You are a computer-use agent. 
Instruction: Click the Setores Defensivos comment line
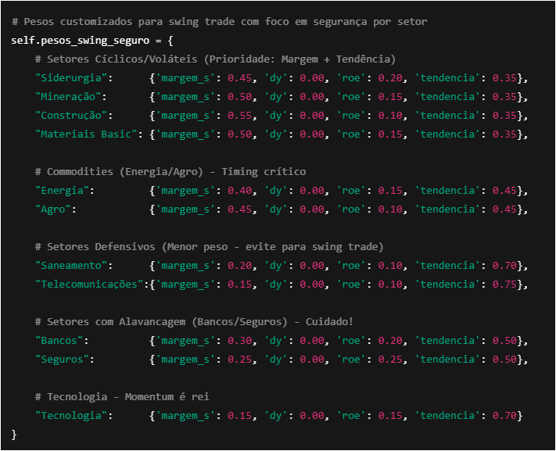pos(209,246)
